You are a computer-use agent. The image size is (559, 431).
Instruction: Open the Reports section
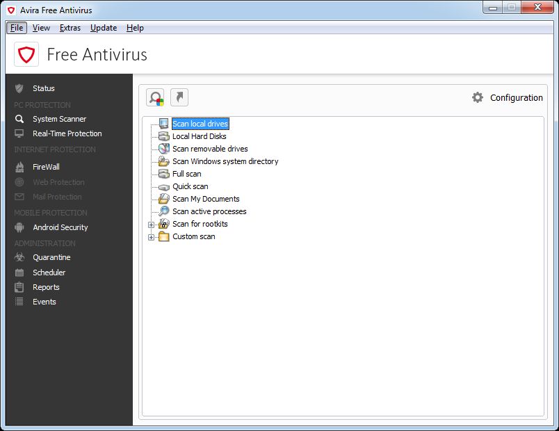[46, 287]
